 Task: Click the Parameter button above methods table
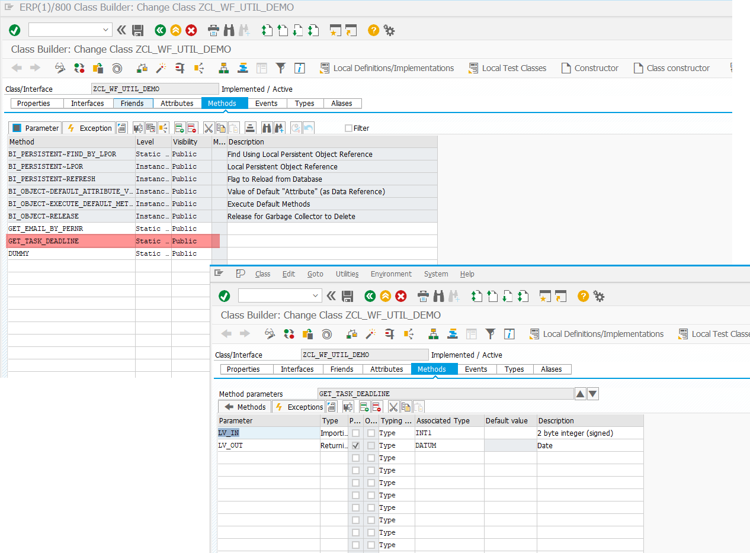[36, 128]
